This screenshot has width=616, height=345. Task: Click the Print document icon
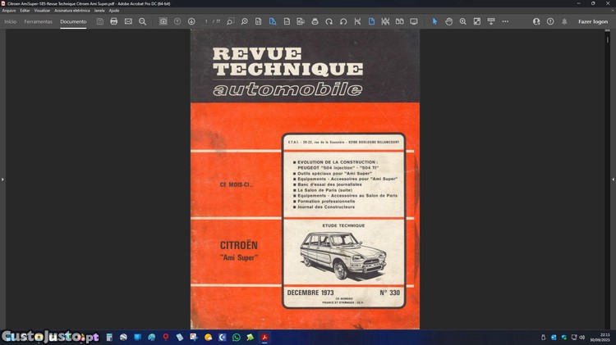tap(113, 21)
